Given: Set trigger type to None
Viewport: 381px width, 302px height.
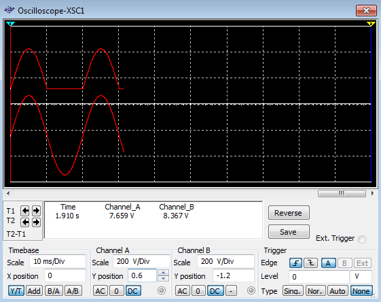Looking at the screenshot, I should [x=361, y=291].
